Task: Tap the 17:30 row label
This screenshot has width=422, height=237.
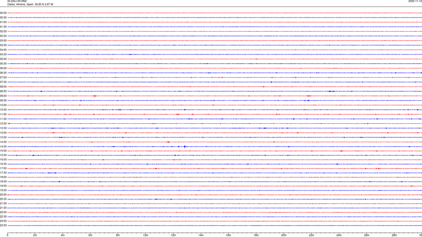Action: tap(3, 173)
